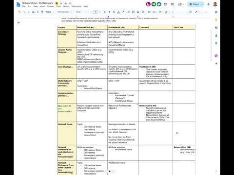Insert an image from the toolbar

138,12
